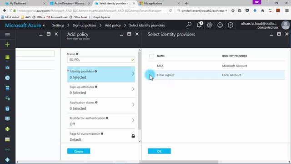This screenshot has height=164, width=291.
Task: Open AWS bookmarks folder
Action: (26, 17)
